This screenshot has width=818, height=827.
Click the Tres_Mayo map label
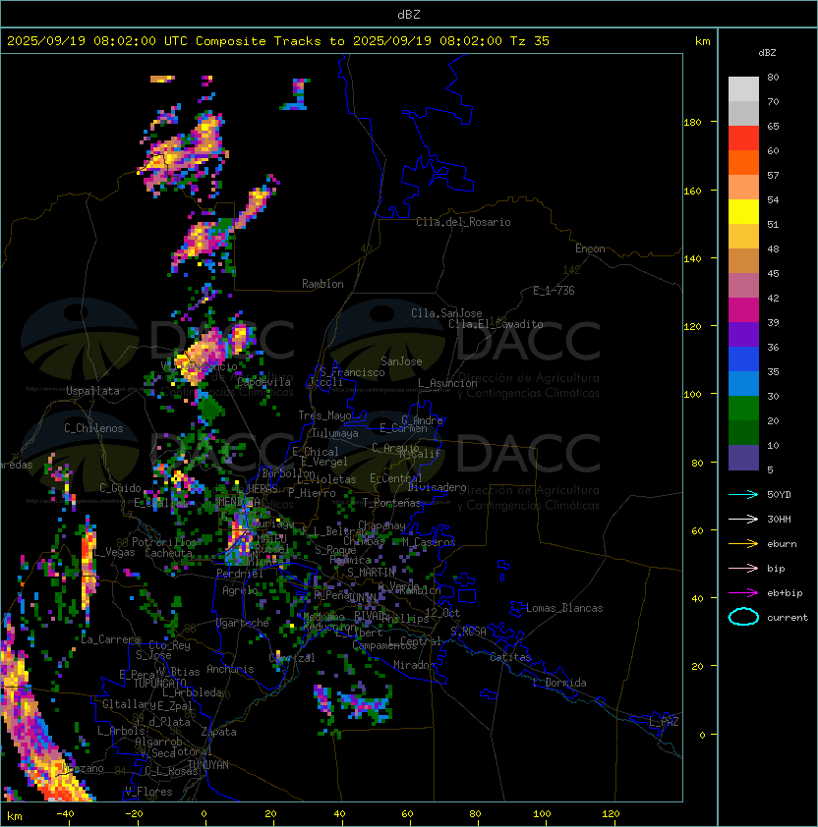tap(324, 415)
